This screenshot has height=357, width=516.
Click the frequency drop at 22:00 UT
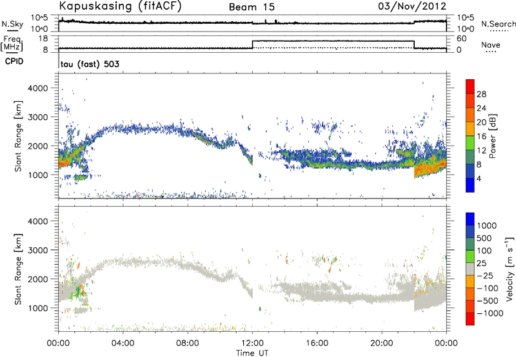(414, 44)
